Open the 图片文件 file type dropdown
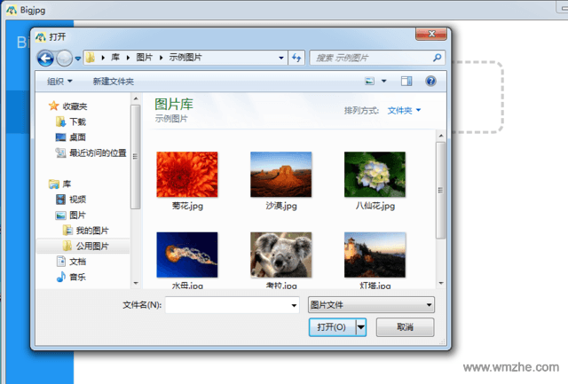 pos(370,305)
